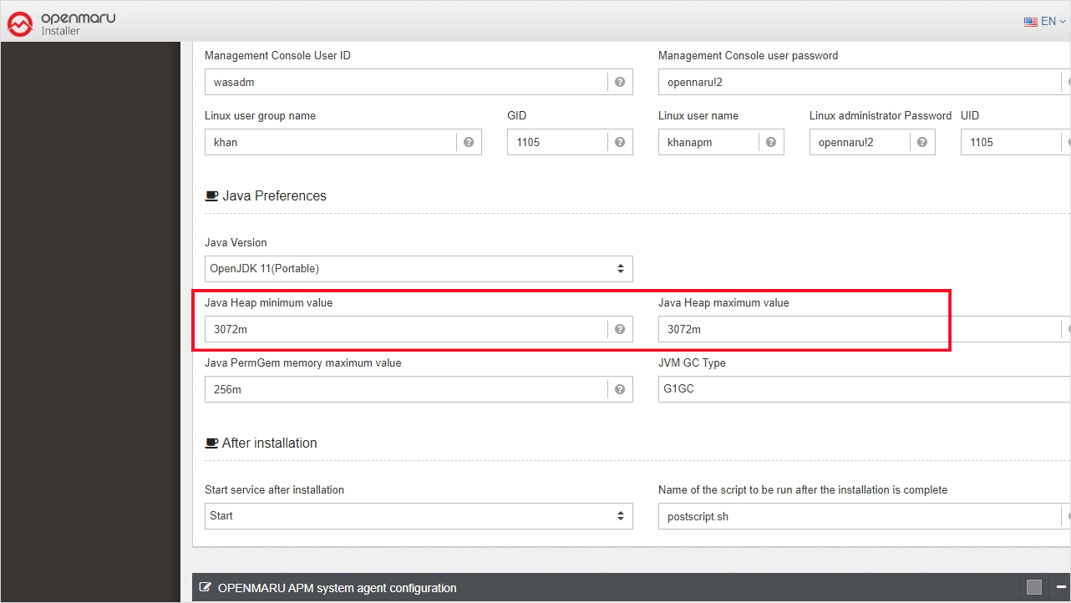This screenshot has width=1071, height=603.
Task: Click the Java Heap maximum value field
Action: click(856, 329)
